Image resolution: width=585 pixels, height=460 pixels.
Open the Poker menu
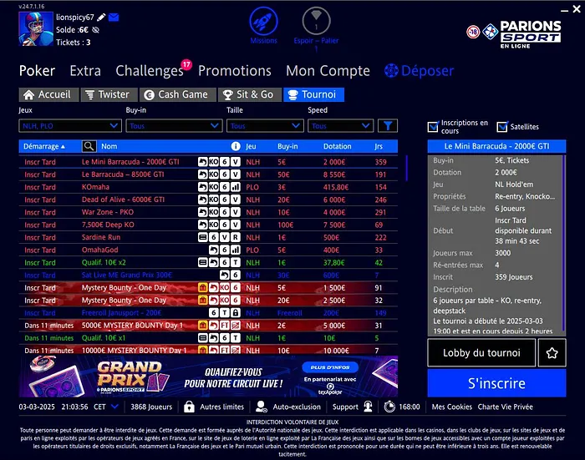pyautogui.click(x=37, y=71)
